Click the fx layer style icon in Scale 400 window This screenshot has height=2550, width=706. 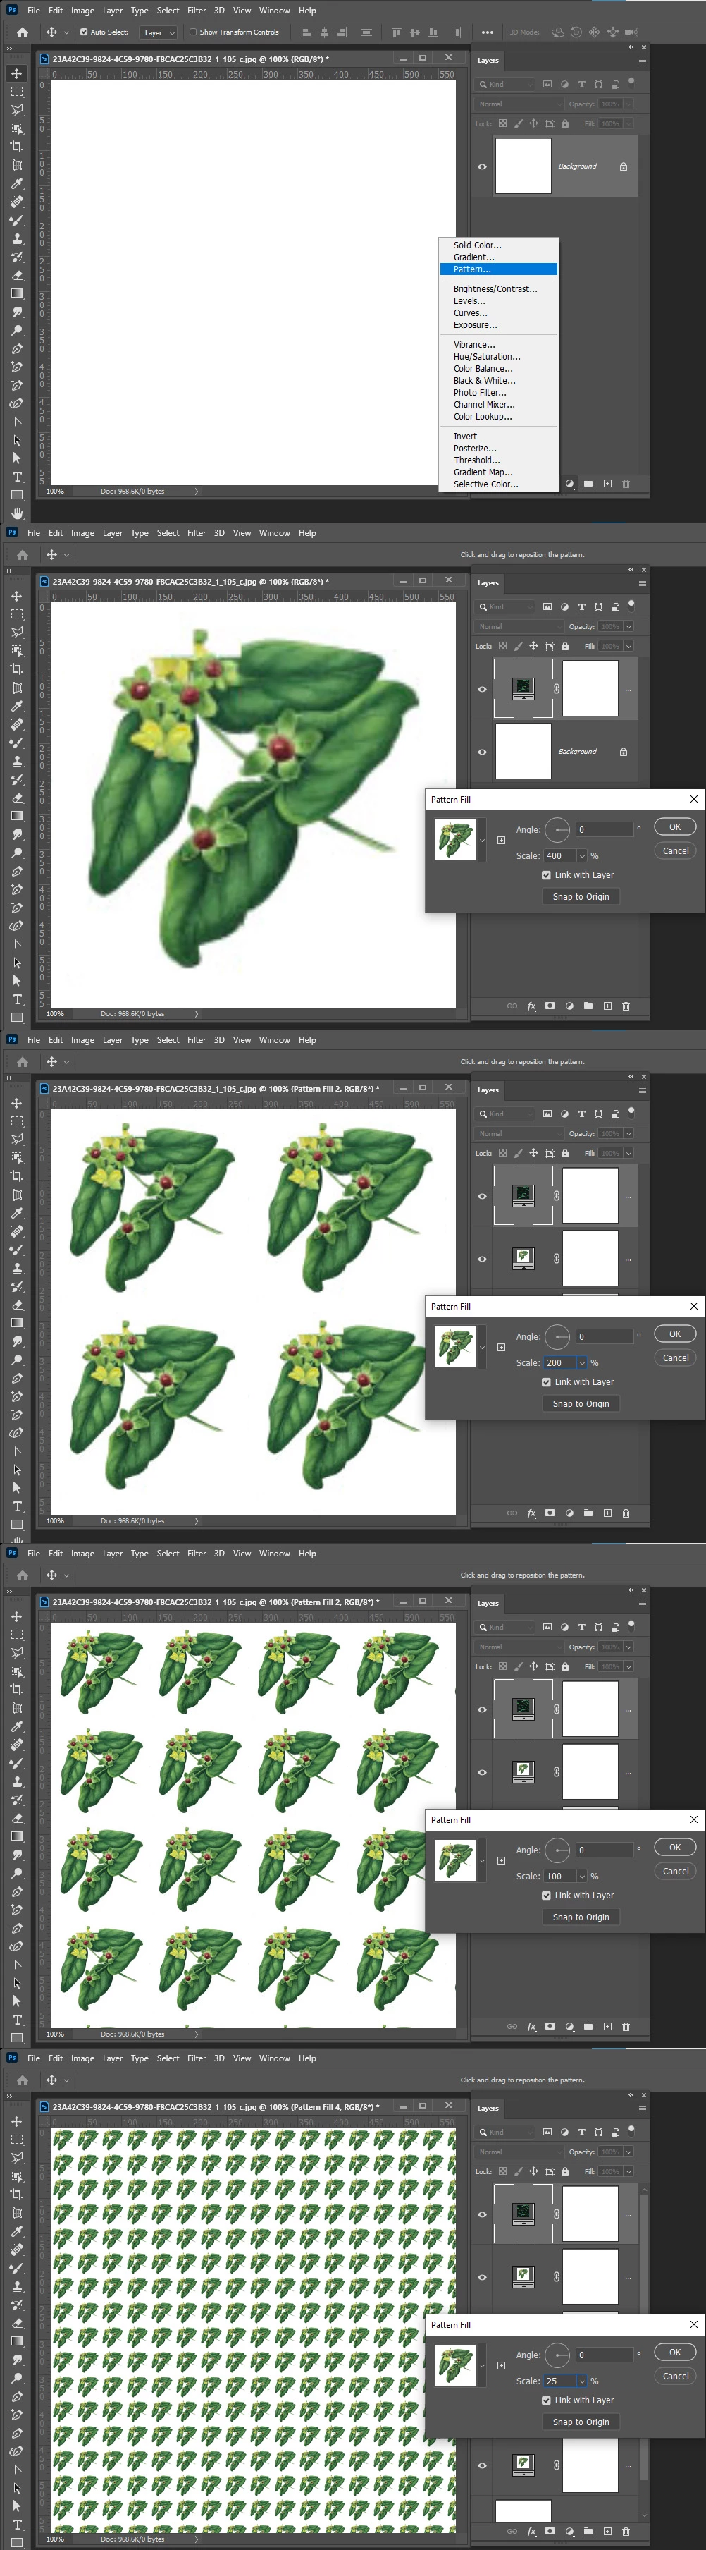click(x=531, y=1006)
